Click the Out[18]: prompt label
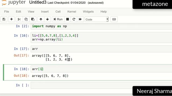This screenshot has height=96, width=172. tap(21, 76)
